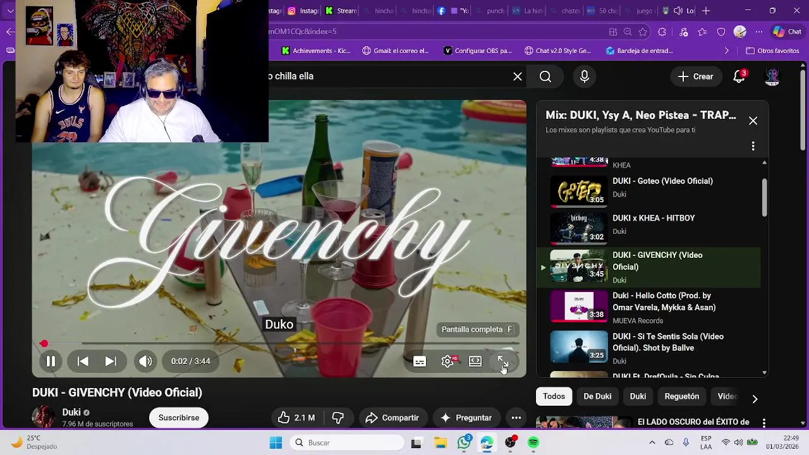Image resolution: width=809 pixels, height=455 pixels.
Task: Open the Preguntar AI button
Action: tap(466, 418)
